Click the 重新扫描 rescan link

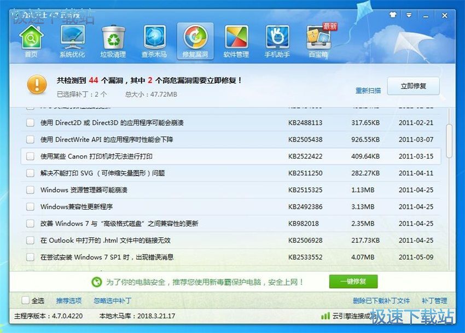368,91
